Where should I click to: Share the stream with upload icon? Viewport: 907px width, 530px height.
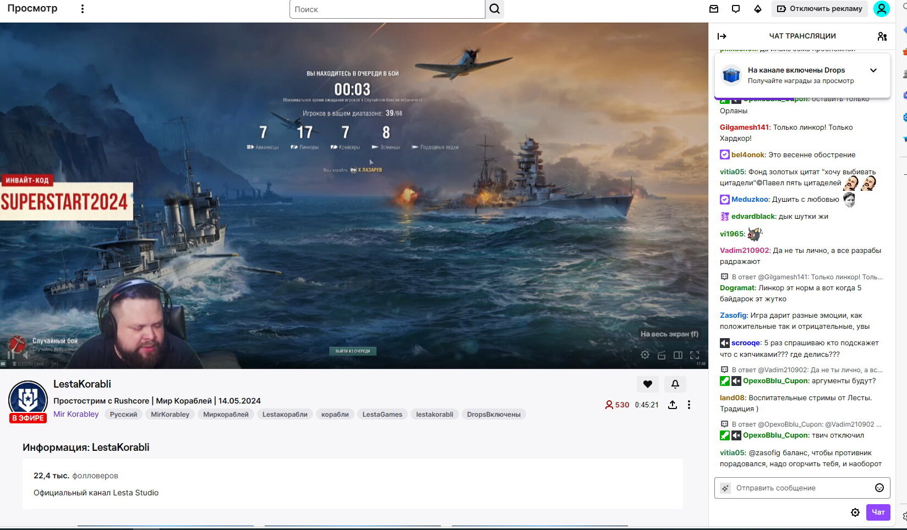pos(673,405)
